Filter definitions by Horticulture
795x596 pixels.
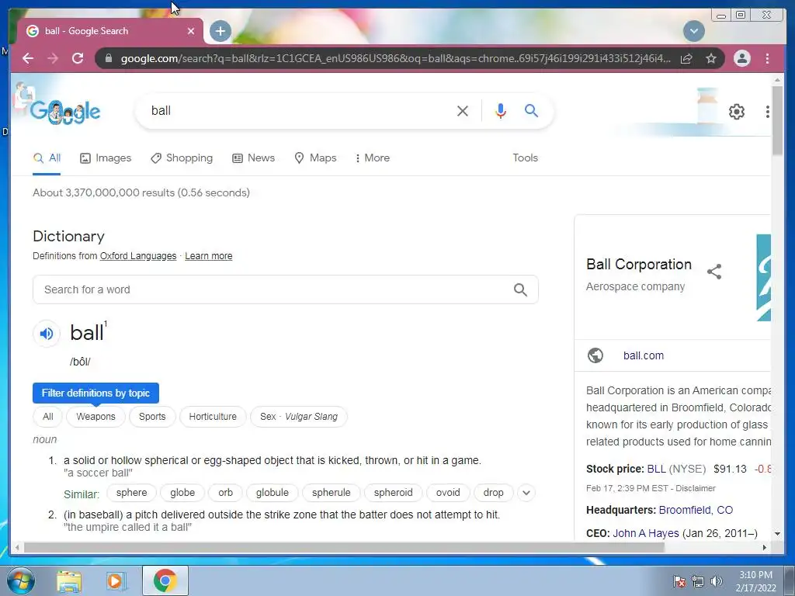213,417
